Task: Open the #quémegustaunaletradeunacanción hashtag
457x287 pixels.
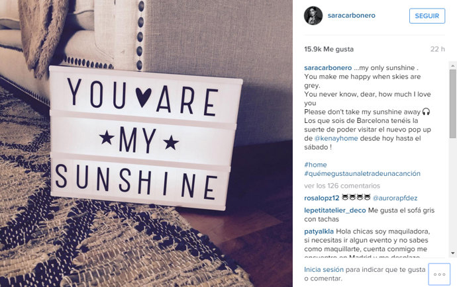Action: (362, 173)
